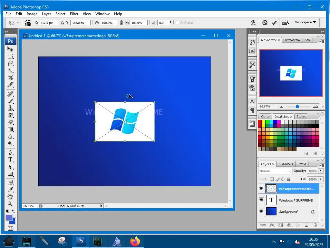Open Adobe Bridge from the options bar
This screenshot has height=248, width=330.
285,23
